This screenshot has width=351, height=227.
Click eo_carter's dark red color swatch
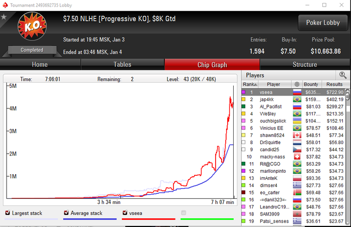tap(244, 193)
